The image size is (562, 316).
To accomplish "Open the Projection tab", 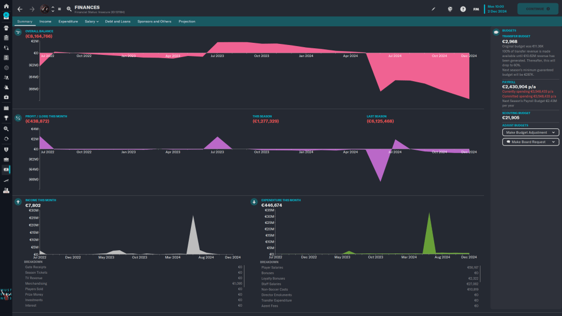I will pos(187,21).
